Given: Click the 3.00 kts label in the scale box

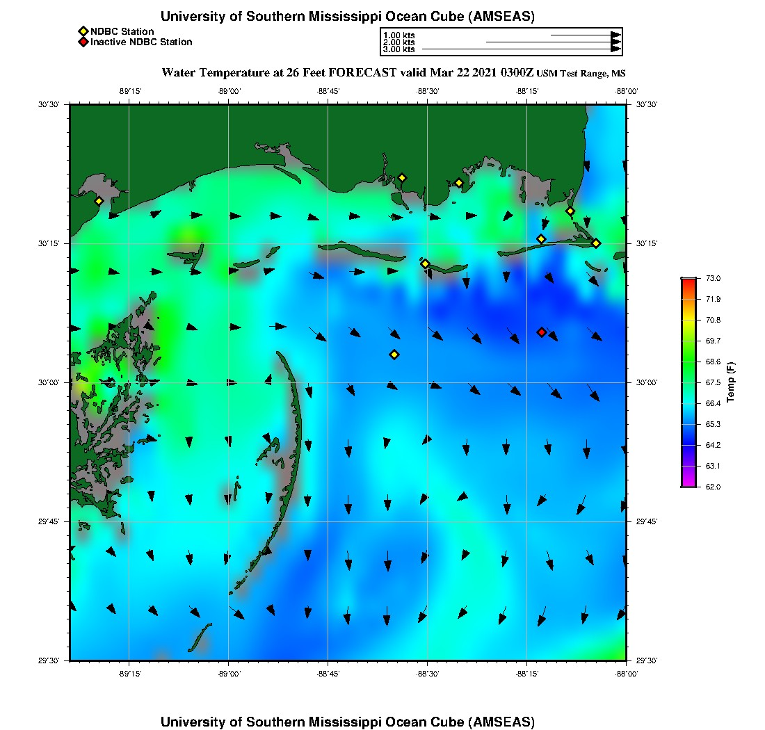Looking at the screenshot, I should point(398,49).
